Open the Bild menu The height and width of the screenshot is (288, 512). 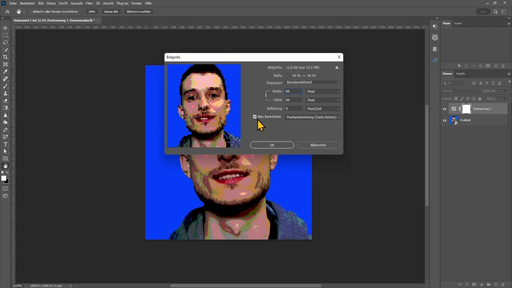(x=41, y=3)
